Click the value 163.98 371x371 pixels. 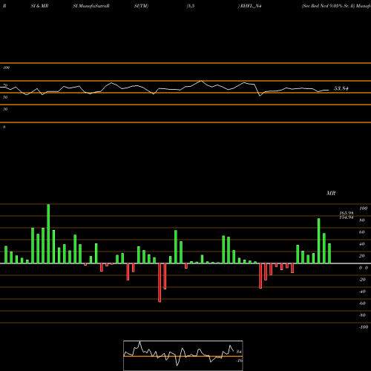tap(347, 213)
